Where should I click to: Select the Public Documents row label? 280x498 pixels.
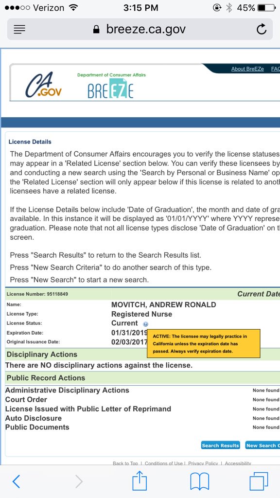click(x=37, y=427)
